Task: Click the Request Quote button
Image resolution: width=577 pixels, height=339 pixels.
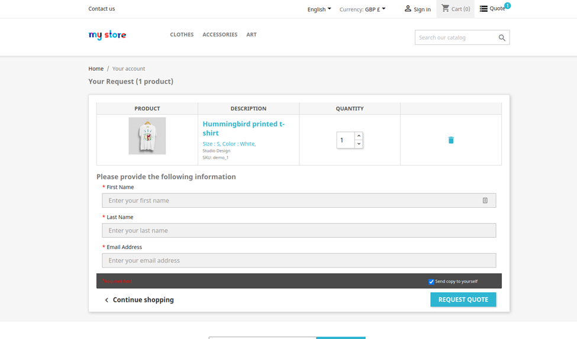Action: click(463, 300)
